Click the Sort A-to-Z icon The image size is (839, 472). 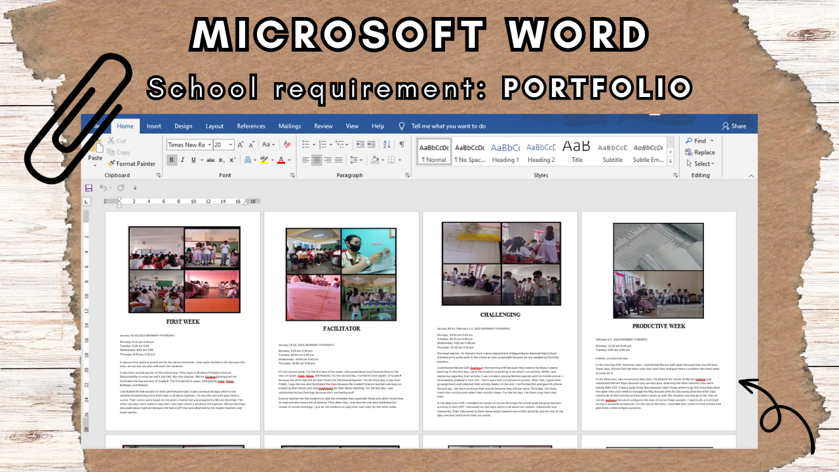387,144
